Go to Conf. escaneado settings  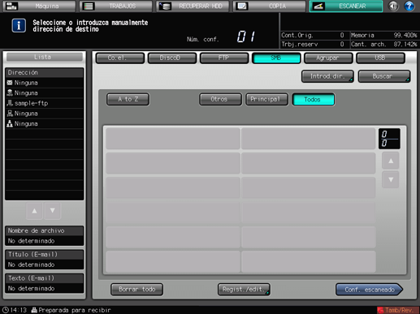coord(369,290)
